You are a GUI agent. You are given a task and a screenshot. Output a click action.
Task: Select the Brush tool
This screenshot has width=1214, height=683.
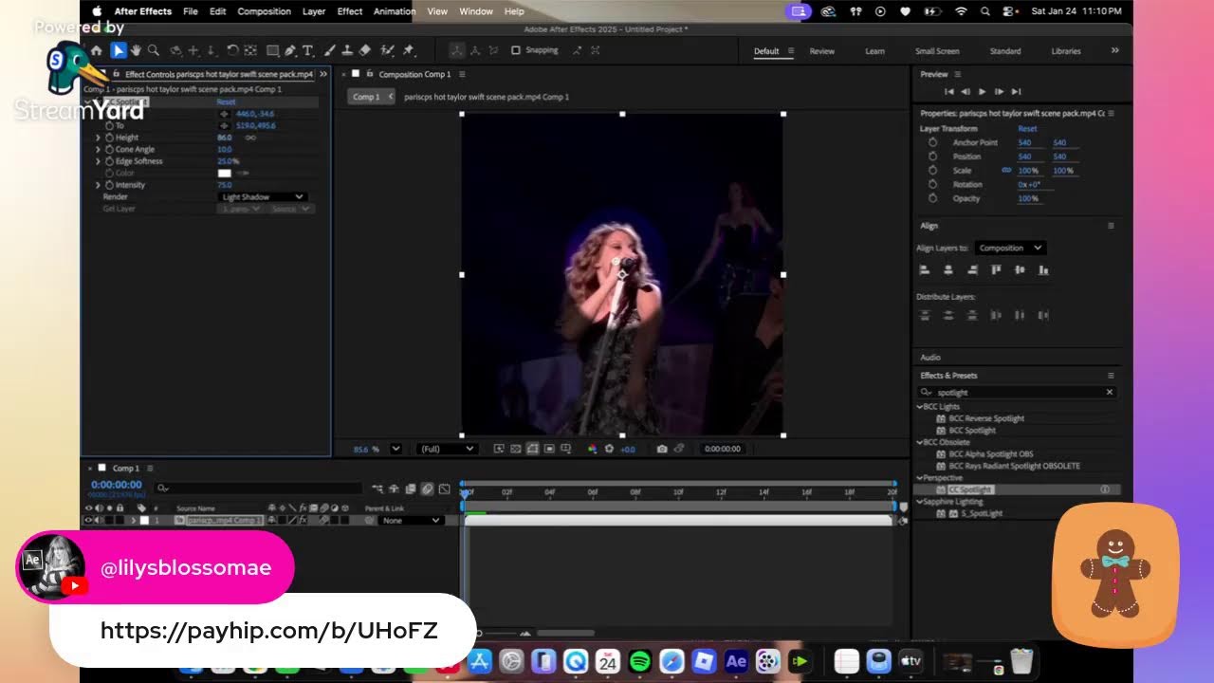click(x=331, y=50)
